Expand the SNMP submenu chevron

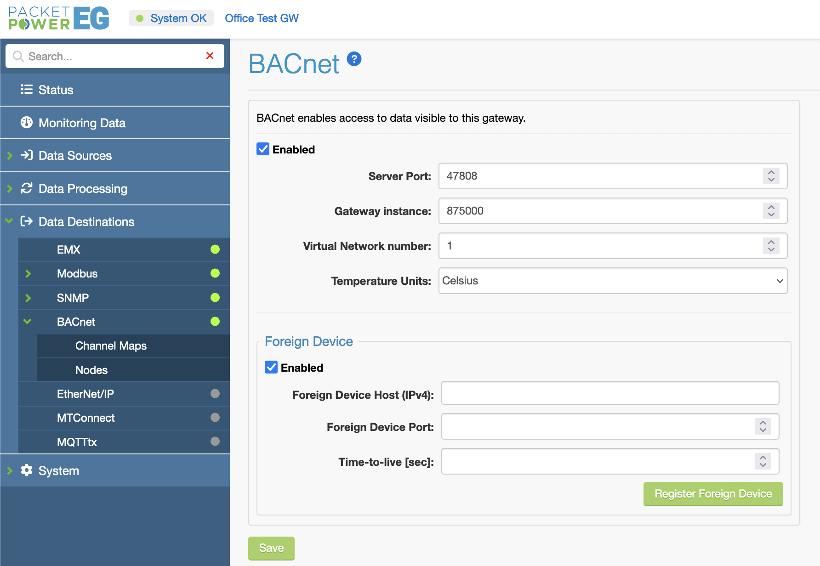coord(28,298)
